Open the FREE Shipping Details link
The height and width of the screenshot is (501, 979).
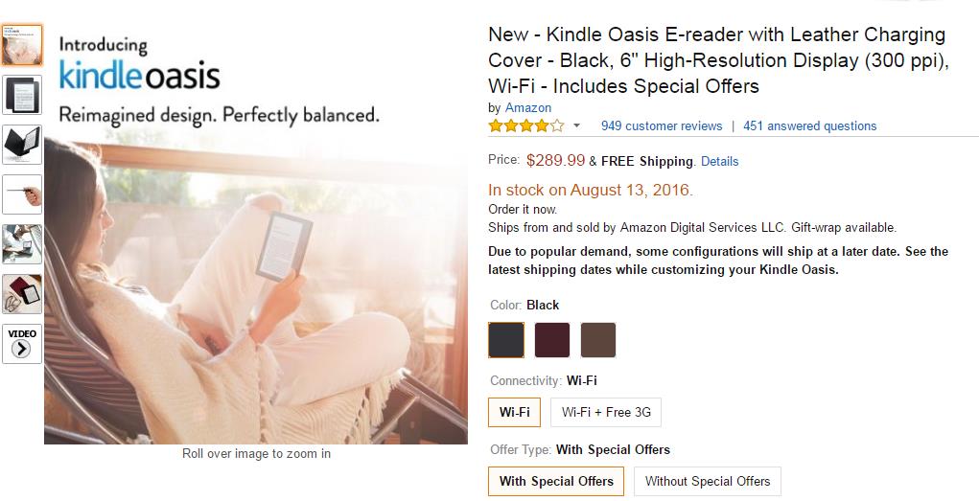pos(719,161)
